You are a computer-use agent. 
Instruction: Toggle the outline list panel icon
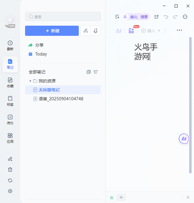coord(117,17)
